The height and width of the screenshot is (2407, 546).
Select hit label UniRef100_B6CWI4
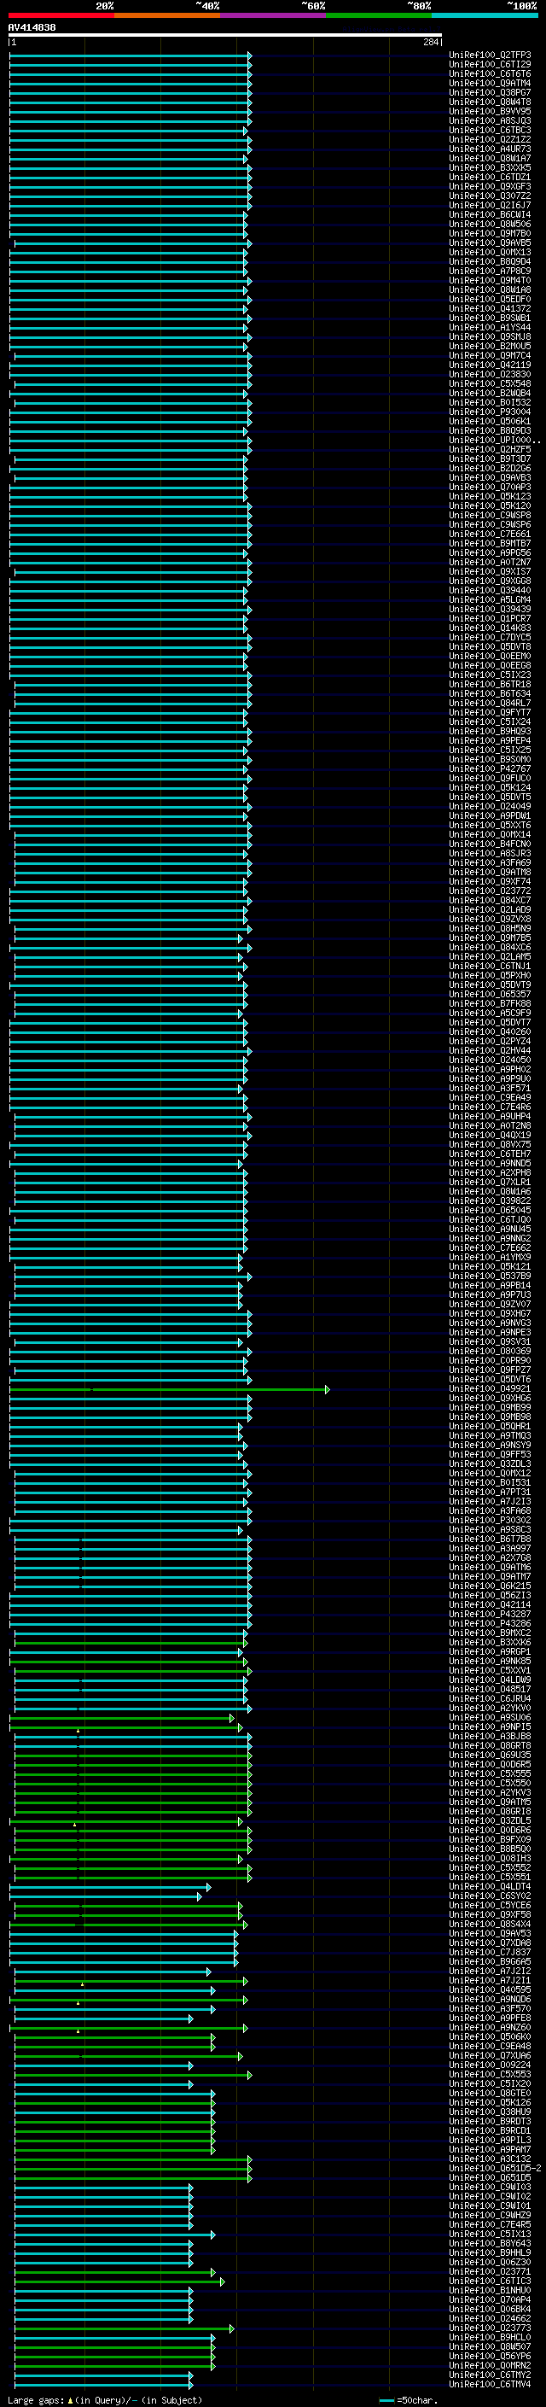point(490,215)
